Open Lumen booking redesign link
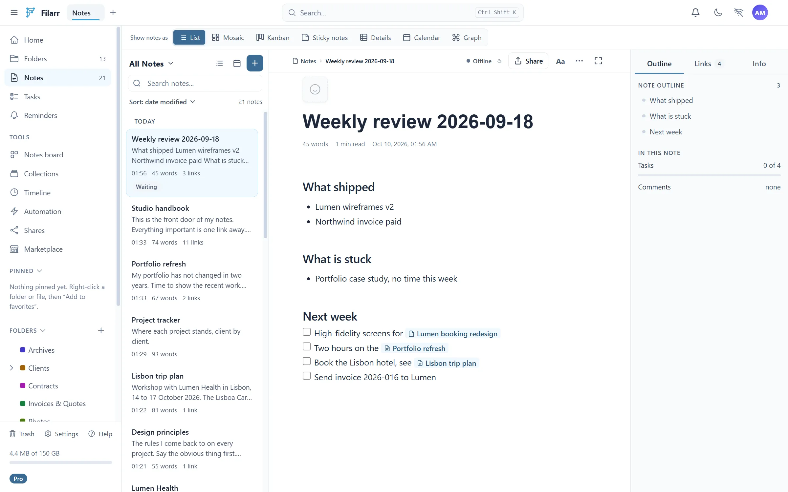 coord(453,334)
